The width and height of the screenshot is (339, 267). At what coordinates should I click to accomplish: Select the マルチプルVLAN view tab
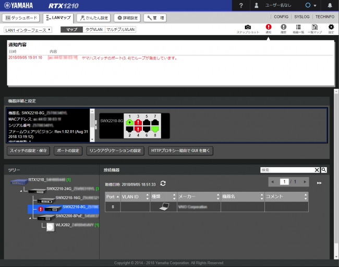tap(120, 29)
